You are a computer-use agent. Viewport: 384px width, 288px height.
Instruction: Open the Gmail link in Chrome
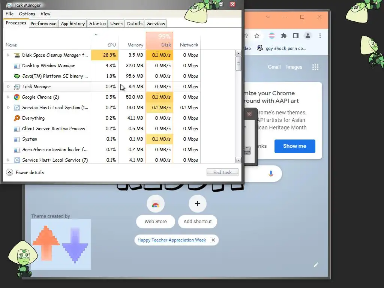(274, 67)
